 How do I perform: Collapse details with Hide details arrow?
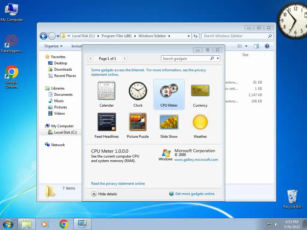tap(94, 194)
